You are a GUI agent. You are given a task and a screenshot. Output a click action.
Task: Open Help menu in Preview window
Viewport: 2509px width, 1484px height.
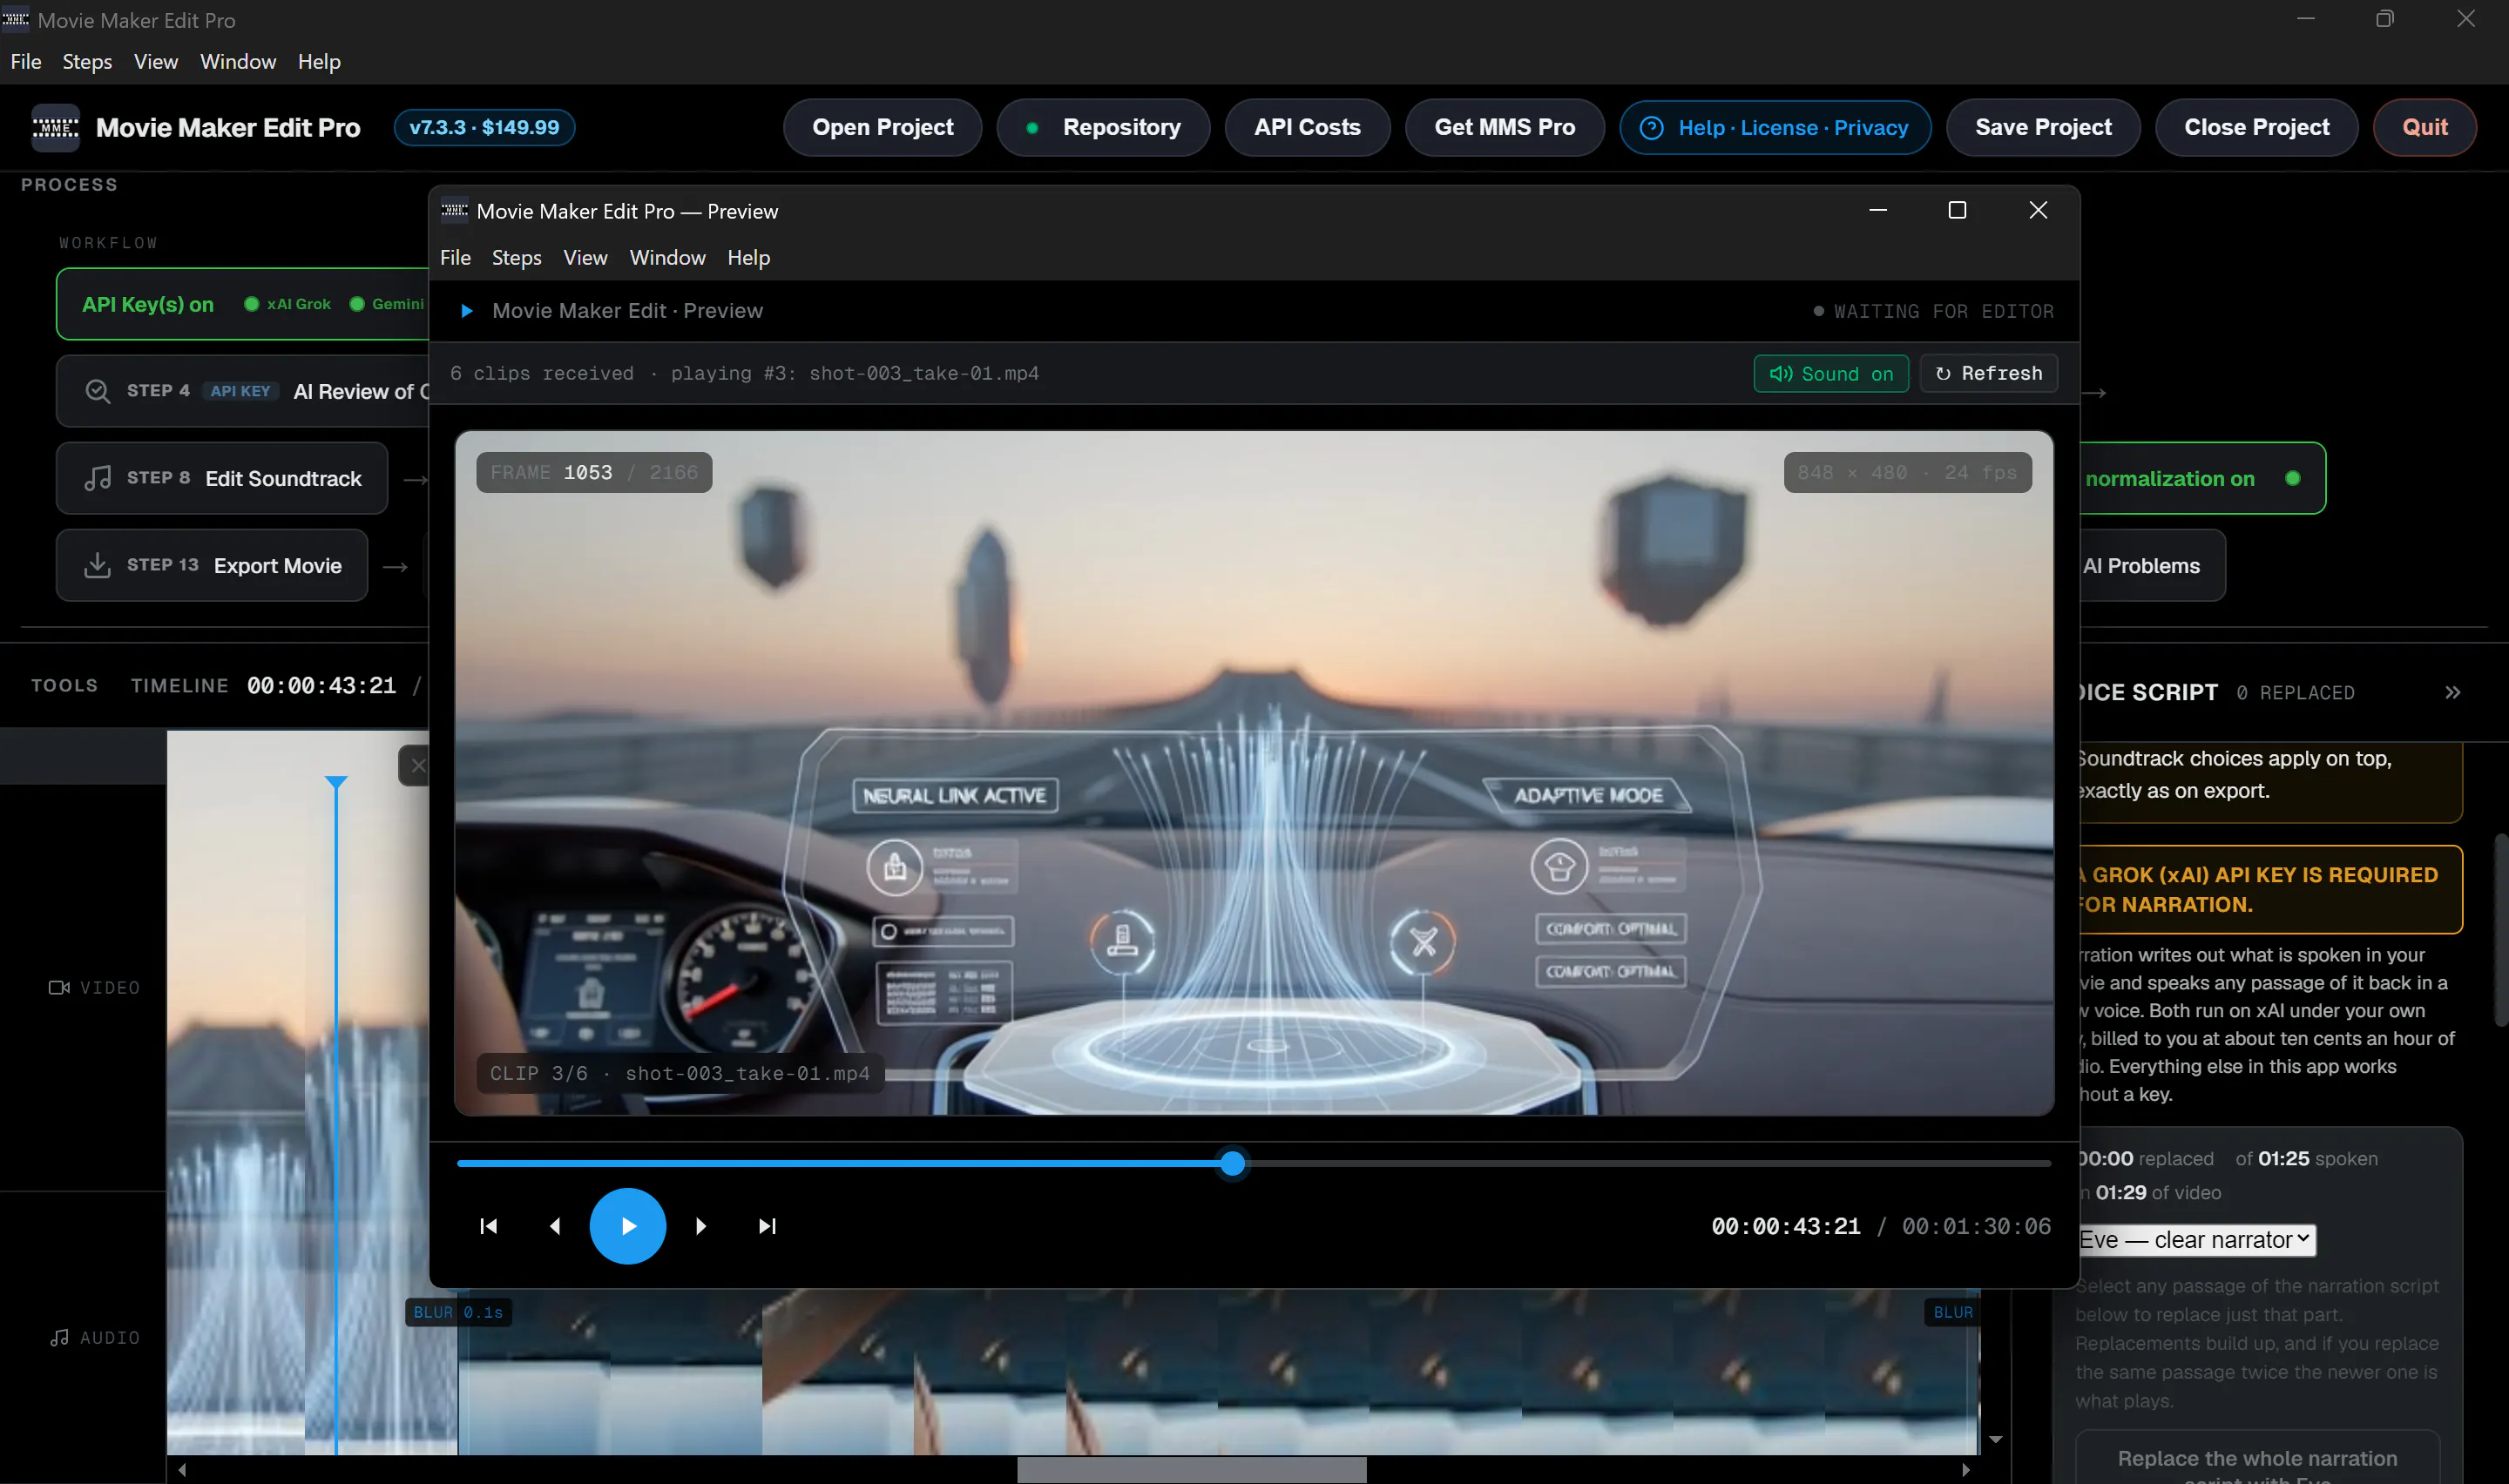(x=748, y=257)
